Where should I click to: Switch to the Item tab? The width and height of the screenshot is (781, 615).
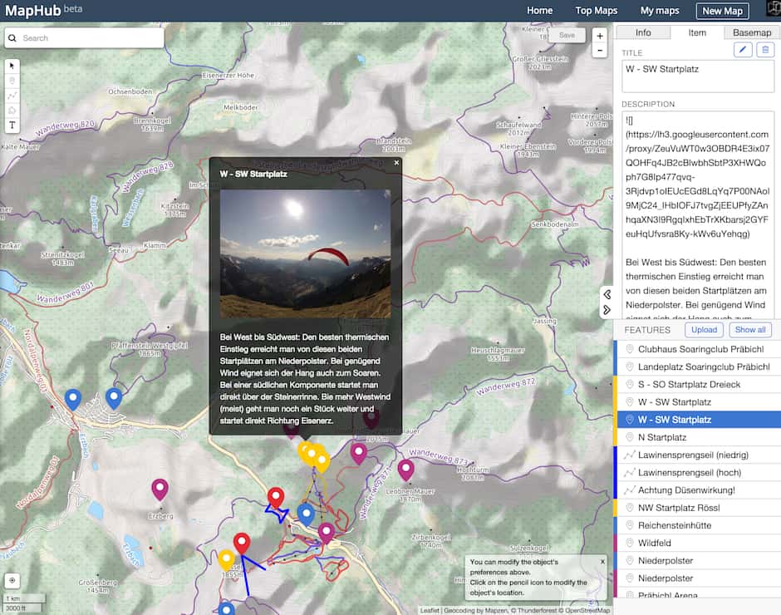click(x=697, y=32)
